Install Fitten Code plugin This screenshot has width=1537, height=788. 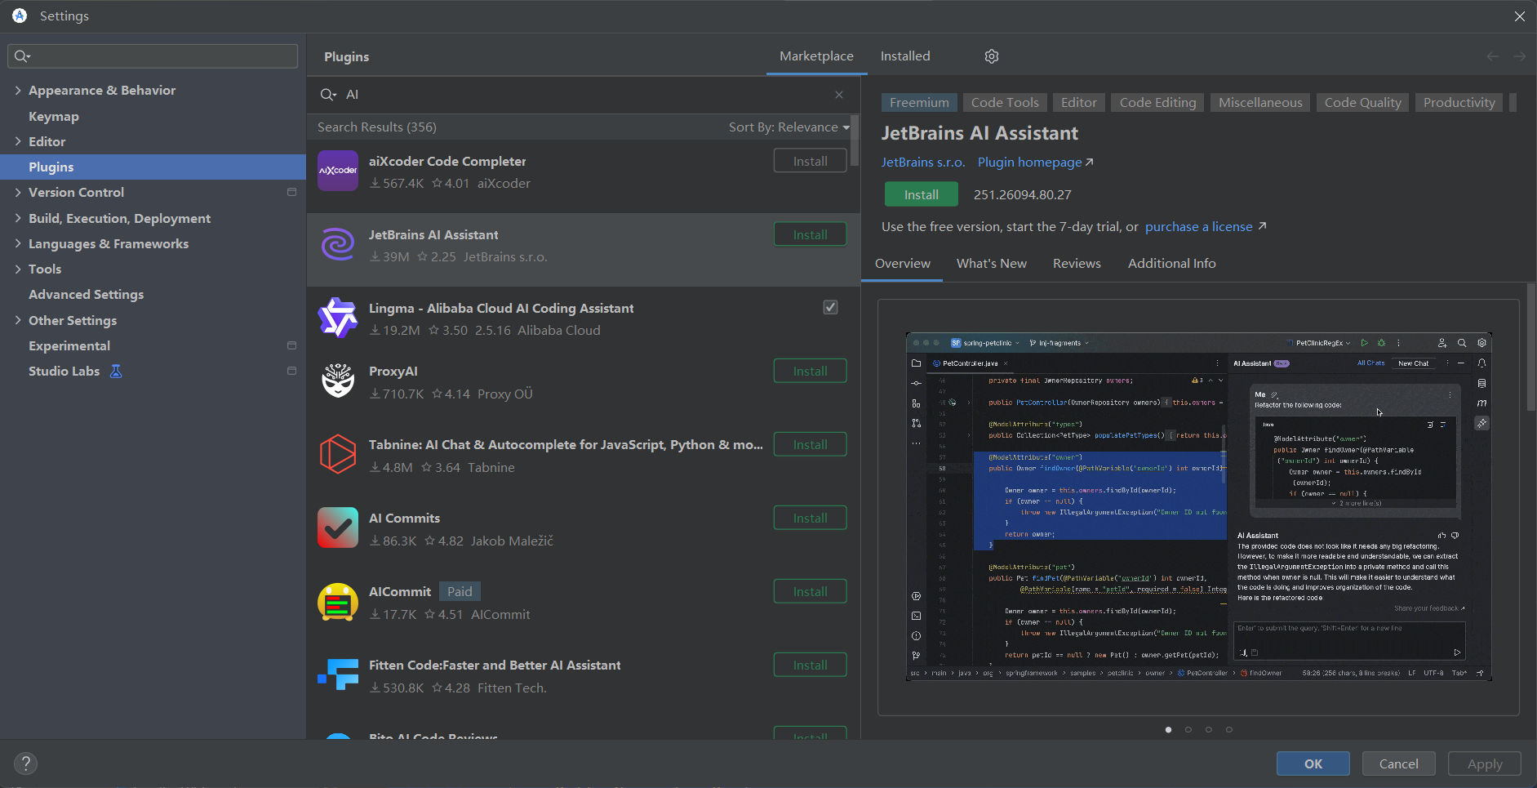coord(810,665)
